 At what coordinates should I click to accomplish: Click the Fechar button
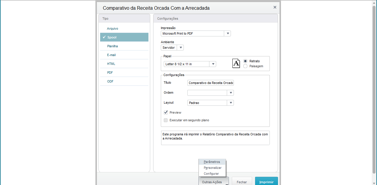[242, 182]
